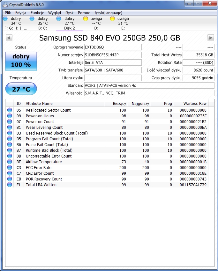Select Disk 2 blue status icon
Image resolution: width=218 pixels, height=271 pixels.
59,18
